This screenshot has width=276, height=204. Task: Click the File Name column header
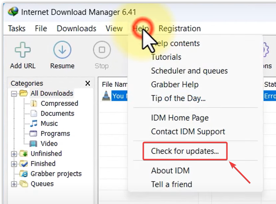coord(114,84)
